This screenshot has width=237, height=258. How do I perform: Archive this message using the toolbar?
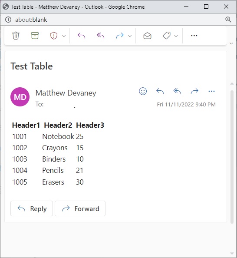coord(35,36)
